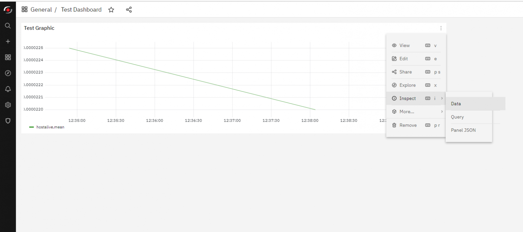
Task: Select Data from the Inspect submenu
Action: pos(456,104)
